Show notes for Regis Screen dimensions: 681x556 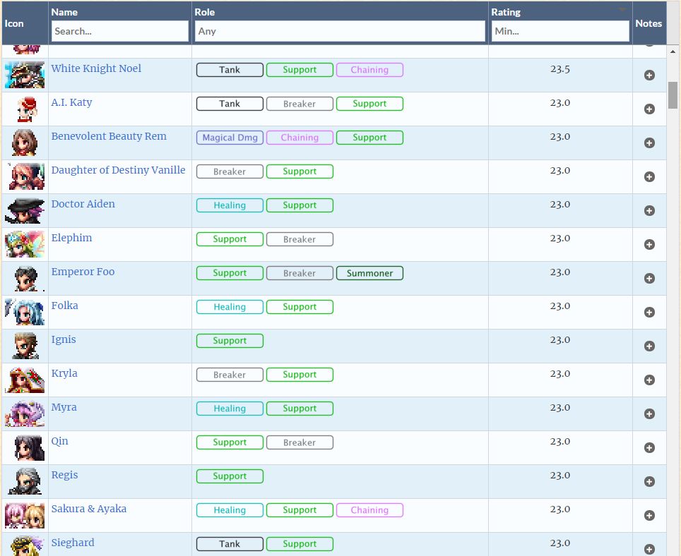pos(649,481)
